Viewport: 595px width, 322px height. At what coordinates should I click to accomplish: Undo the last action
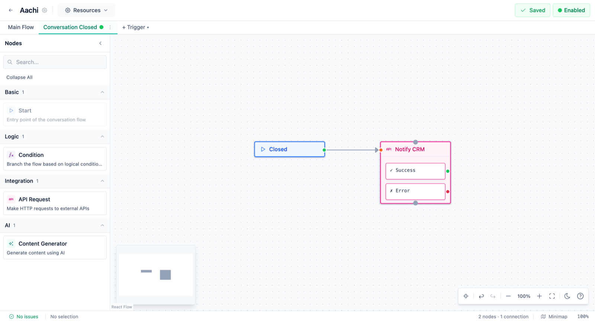coord(481,296)
